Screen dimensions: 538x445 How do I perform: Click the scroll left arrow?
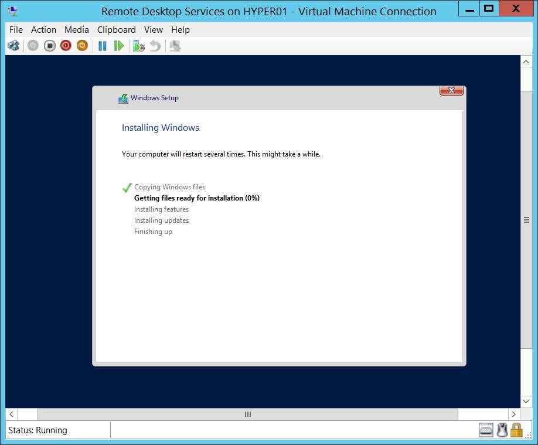click(x=11, y=414)
